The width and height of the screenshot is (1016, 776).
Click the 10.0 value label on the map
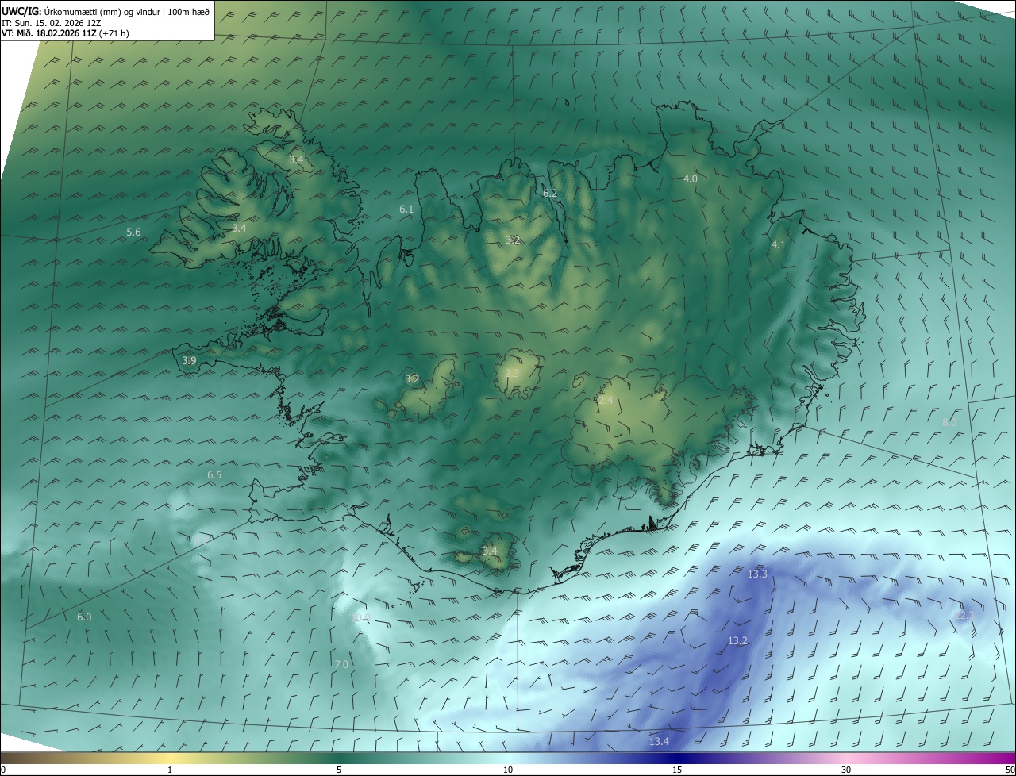click(x=361, y=617)
